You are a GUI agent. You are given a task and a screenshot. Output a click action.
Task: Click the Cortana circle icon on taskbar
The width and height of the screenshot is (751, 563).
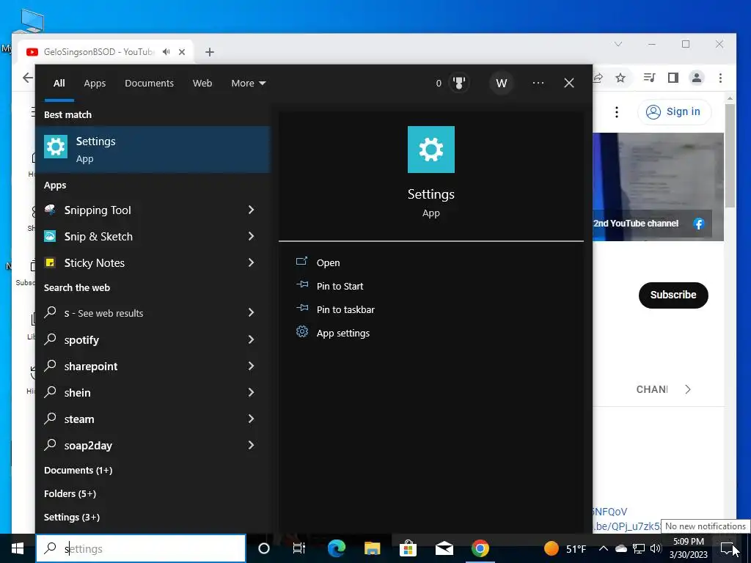click(x=263, y=548)
